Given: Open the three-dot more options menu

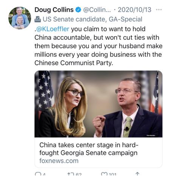Looking at the screenshot, I should [159, 9].
